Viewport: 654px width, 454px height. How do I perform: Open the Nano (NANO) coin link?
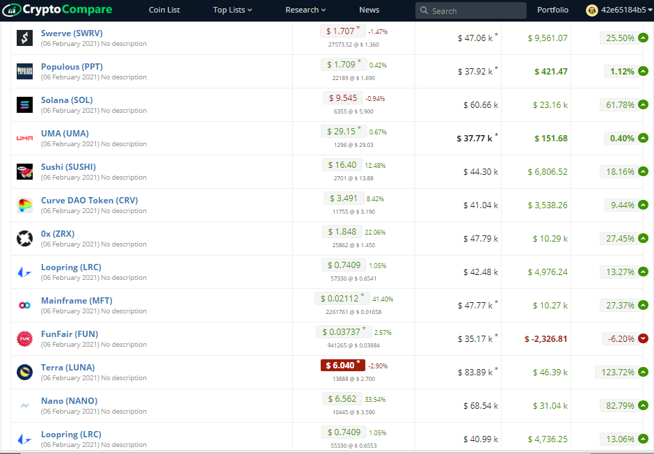pos(70,400)
